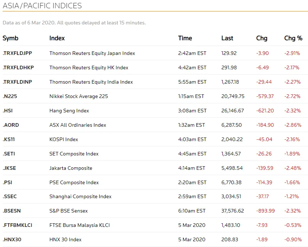Select Shanghai Composite Index
This screenshot has height=247, width=308.
coord(80,197)
